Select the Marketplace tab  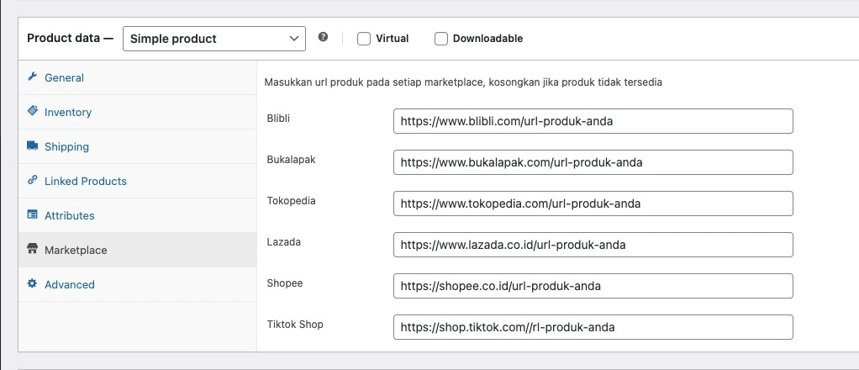click(138, 250)
